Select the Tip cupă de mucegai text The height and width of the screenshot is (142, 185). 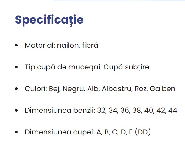click(x=63, y=67)
